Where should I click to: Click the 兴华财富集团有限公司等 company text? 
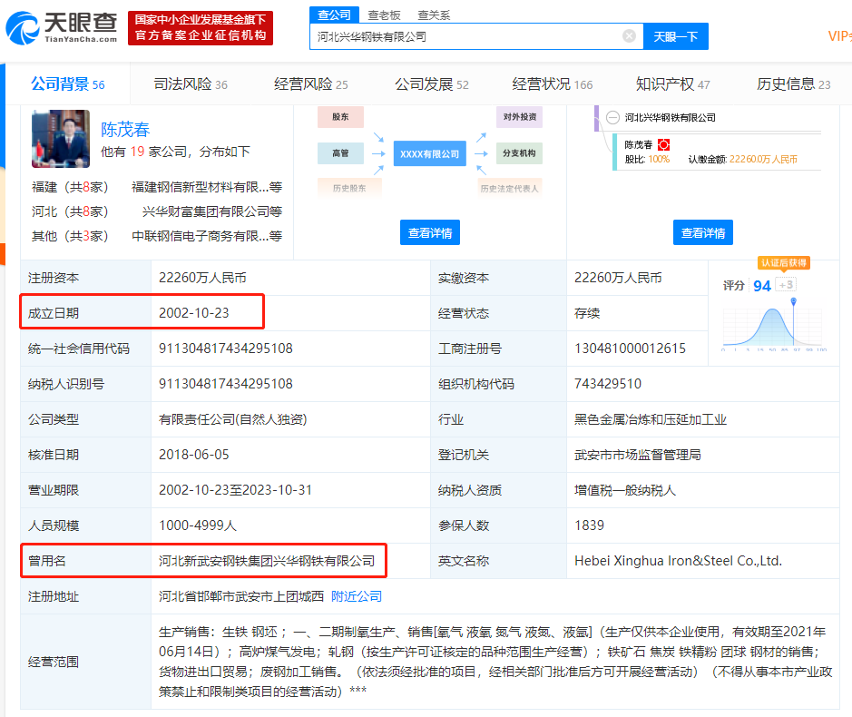click(x=212, y=211)
